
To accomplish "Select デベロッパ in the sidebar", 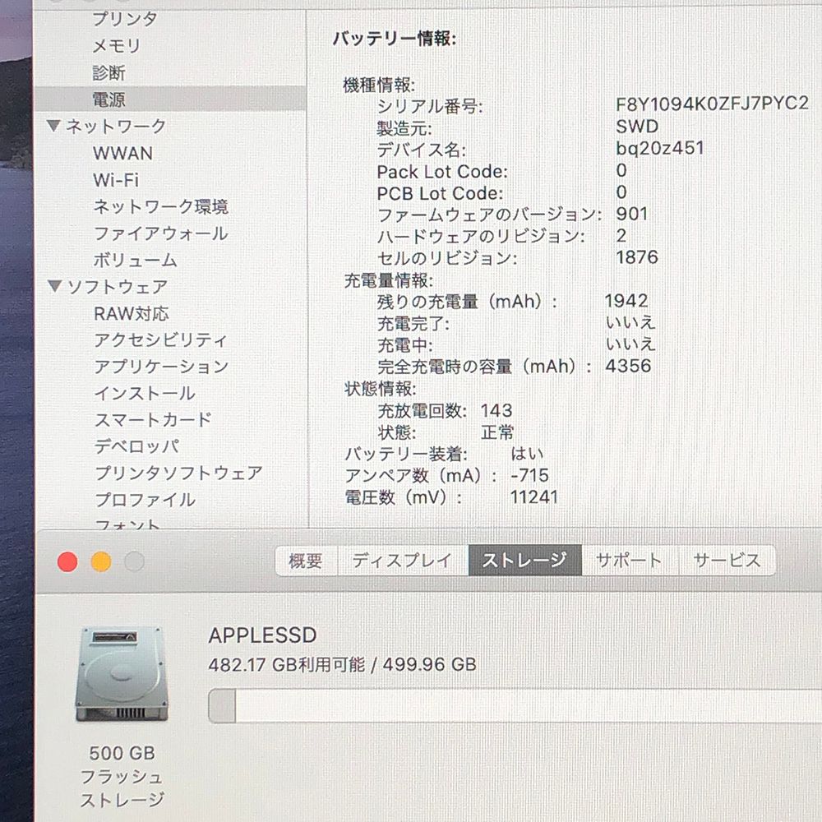I will (136, 446).
